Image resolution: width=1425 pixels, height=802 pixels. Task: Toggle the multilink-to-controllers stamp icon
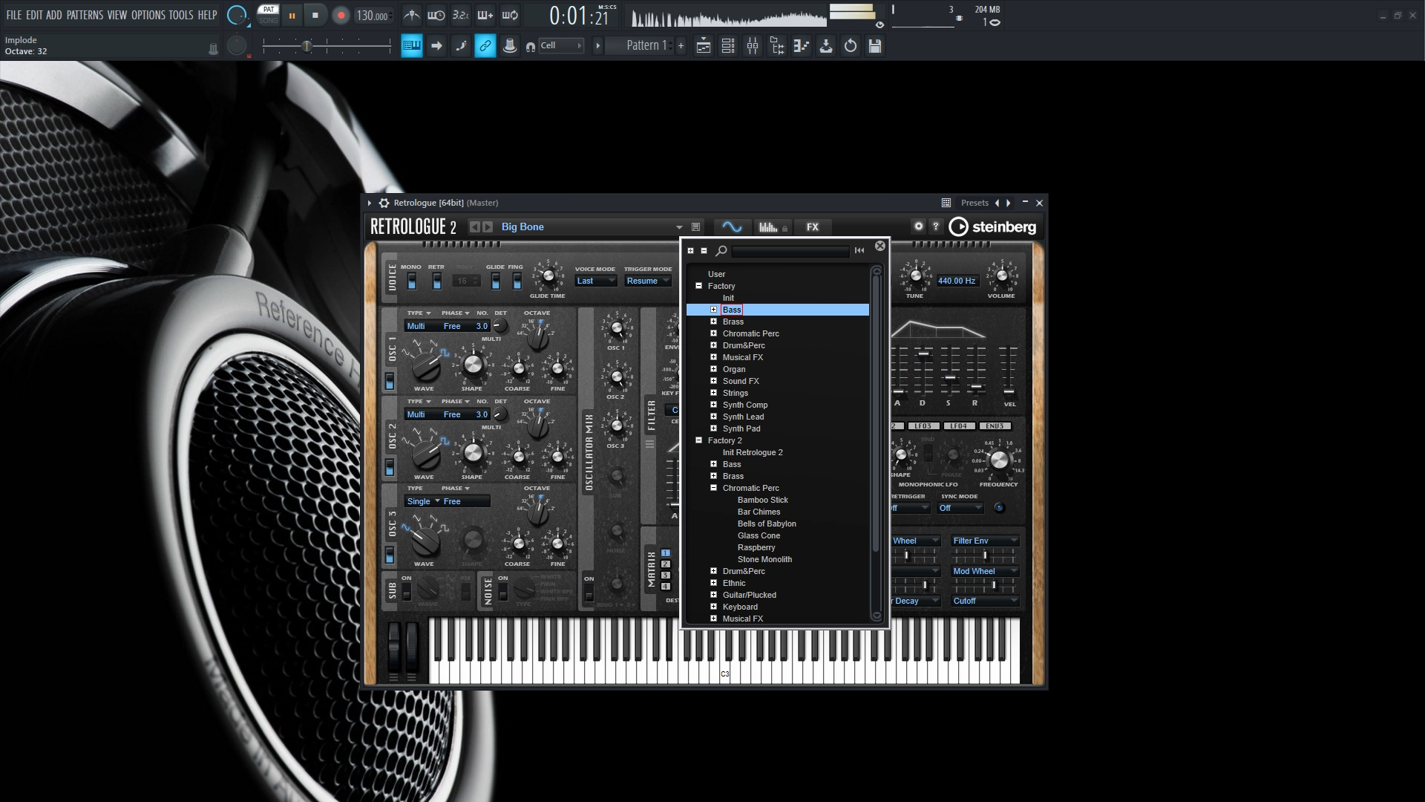tap(510, 46)
